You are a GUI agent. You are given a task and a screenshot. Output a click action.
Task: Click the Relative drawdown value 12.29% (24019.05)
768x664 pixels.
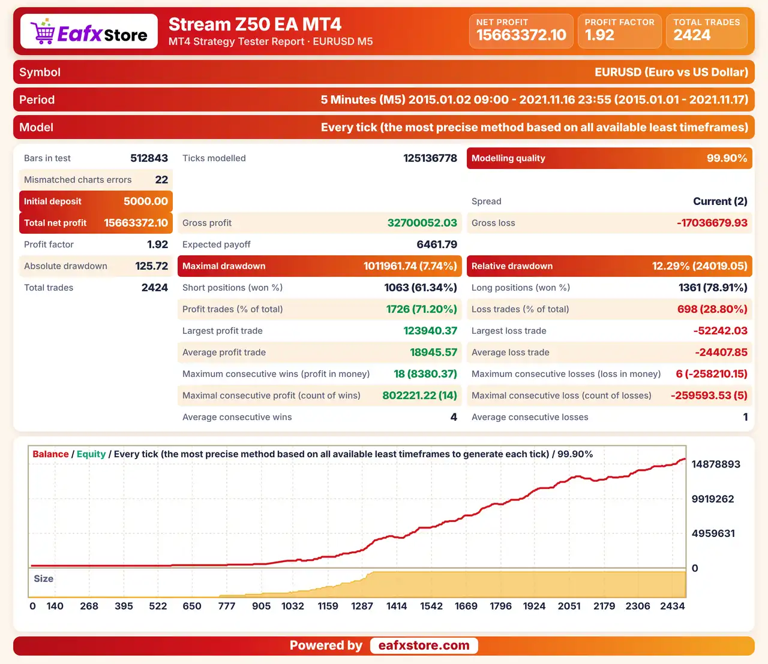point(700,266)
